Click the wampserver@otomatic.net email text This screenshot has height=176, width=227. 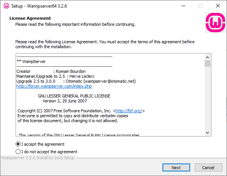pyautogui.click(x=110, y=81)
